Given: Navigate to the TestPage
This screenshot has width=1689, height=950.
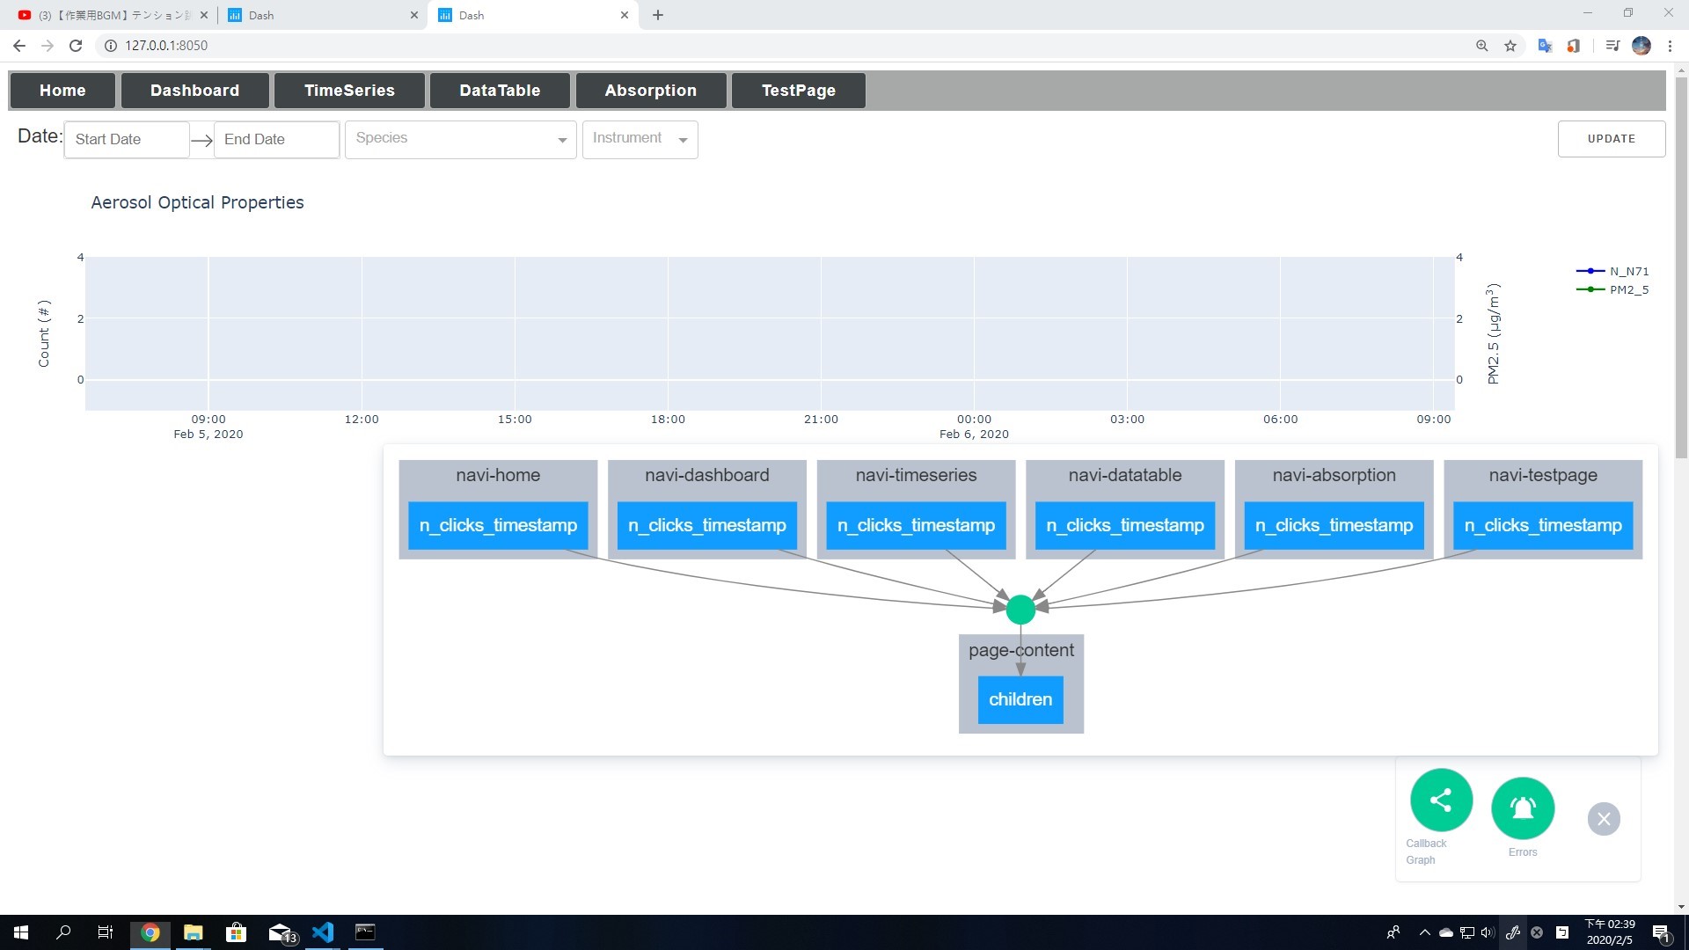Looking at the screenshot, I should (797, 90).
